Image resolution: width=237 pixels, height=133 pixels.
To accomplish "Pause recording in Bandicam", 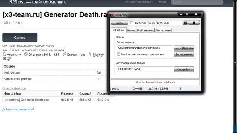I will (x=185, y=23).
